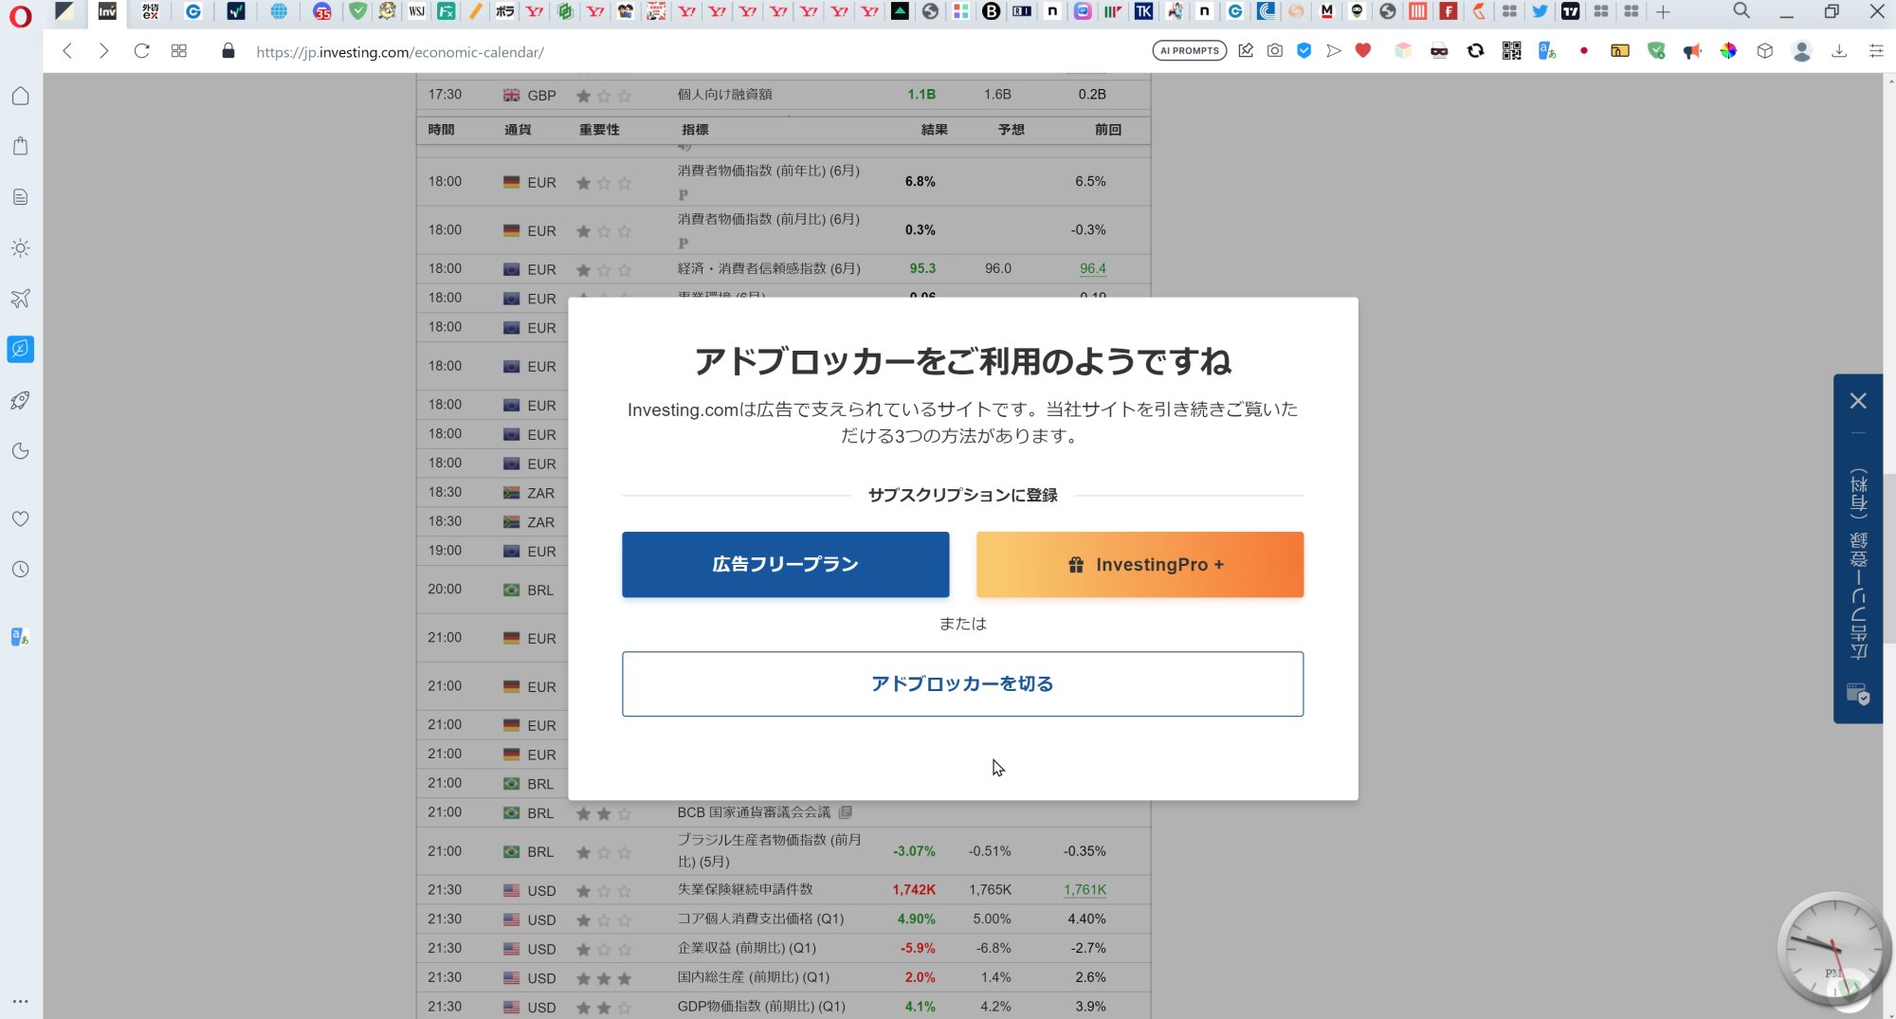
Task: Open the rocket icon in the sidebar
Action: point(20,400)
